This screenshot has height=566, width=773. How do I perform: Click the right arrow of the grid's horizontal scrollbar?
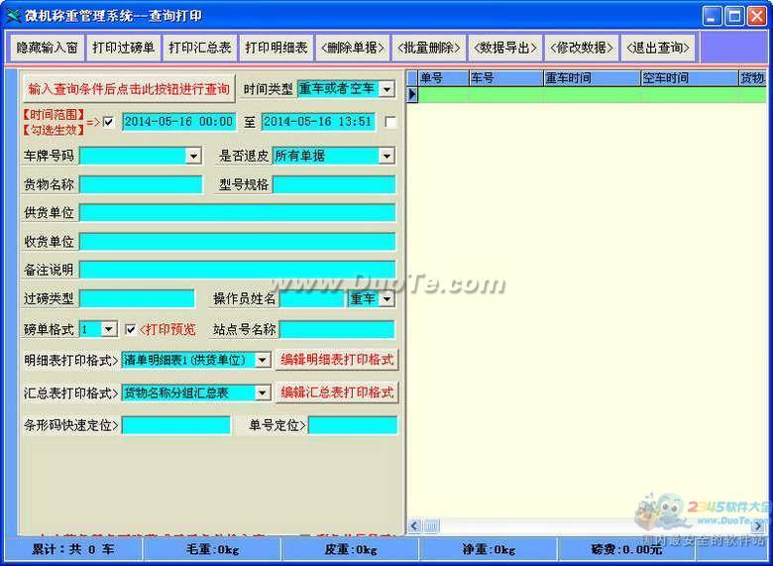pos(759,526)
